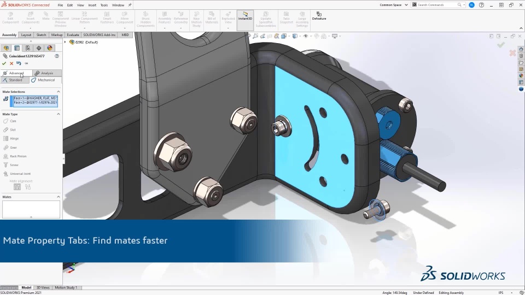Select the Gear mate type
The width and height of the screenshot is (525, 295).
pos(10,147)
